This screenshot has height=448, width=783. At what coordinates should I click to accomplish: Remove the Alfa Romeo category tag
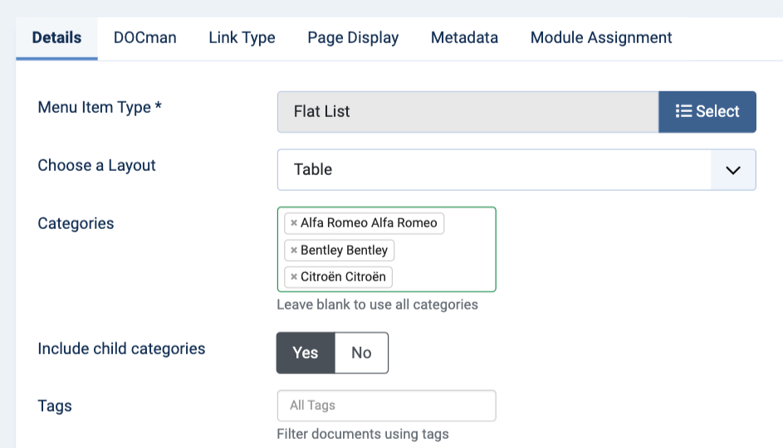pos(294,223)
